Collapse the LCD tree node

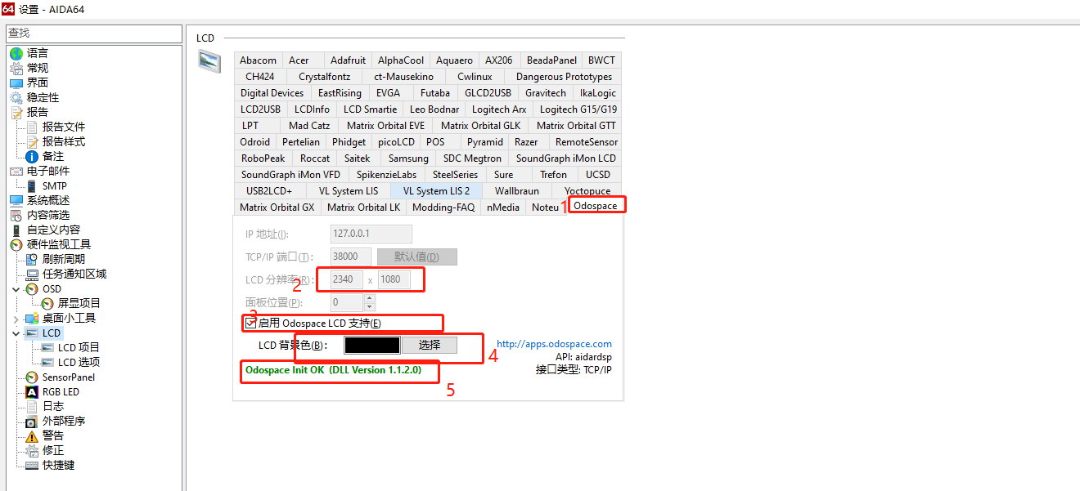(x=16, y=333)
